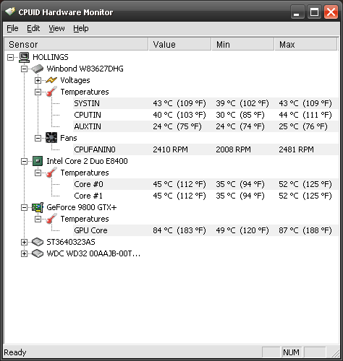Collapse the HOLLINGS root node
343x361 pixels.
pos(10,57)
